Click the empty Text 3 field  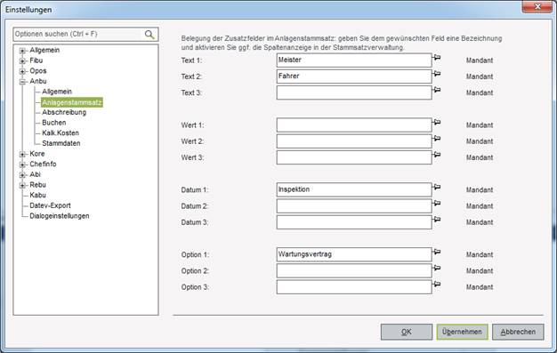354,92
